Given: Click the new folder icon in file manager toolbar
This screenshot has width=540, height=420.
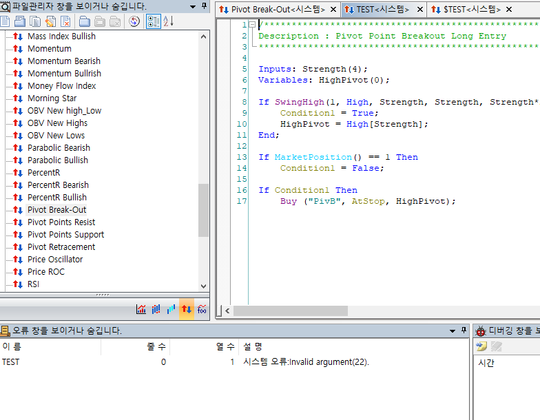Looking at the screenshot, I should (x=85, y=21).
